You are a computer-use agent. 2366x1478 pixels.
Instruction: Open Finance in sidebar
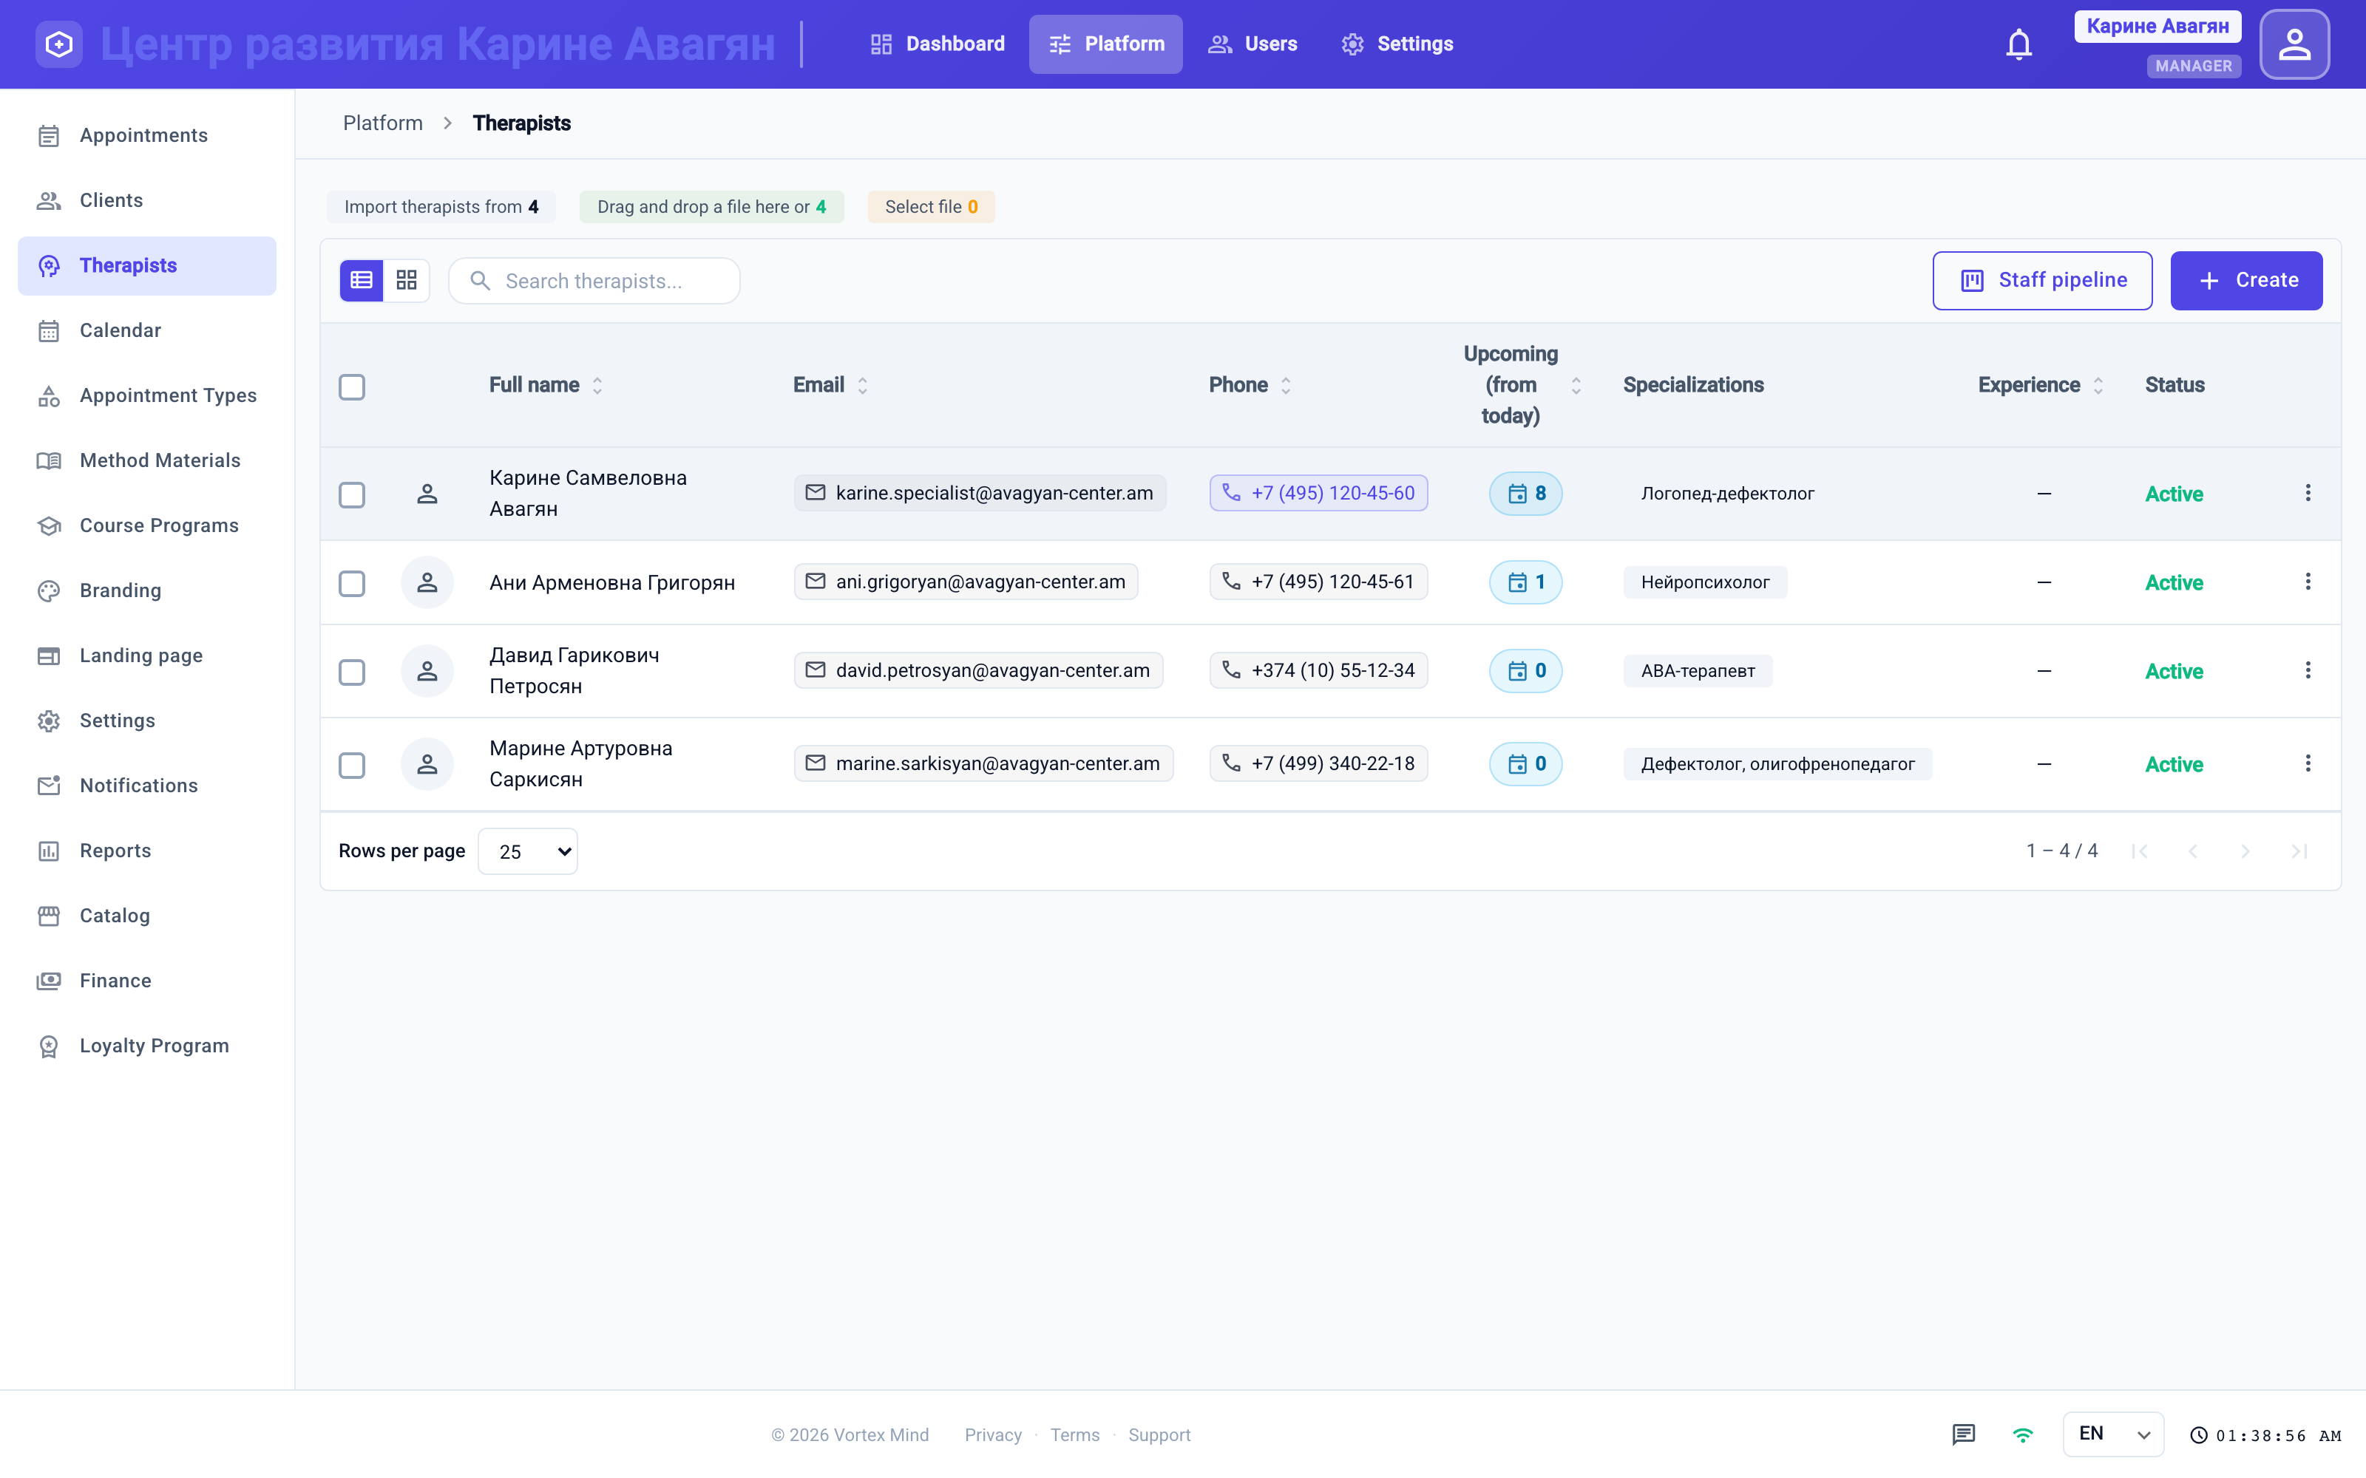(146, 981)
